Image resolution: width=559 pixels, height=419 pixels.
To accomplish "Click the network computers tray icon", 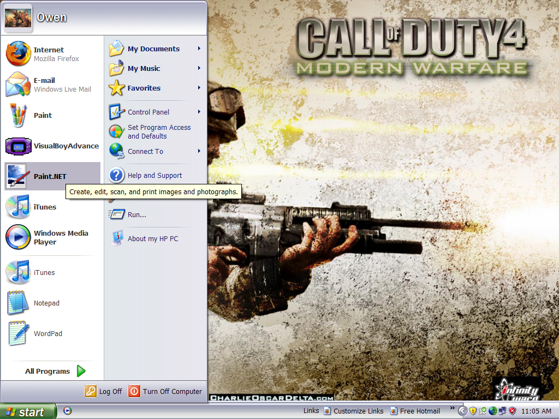I will click(x=503, y=411).
